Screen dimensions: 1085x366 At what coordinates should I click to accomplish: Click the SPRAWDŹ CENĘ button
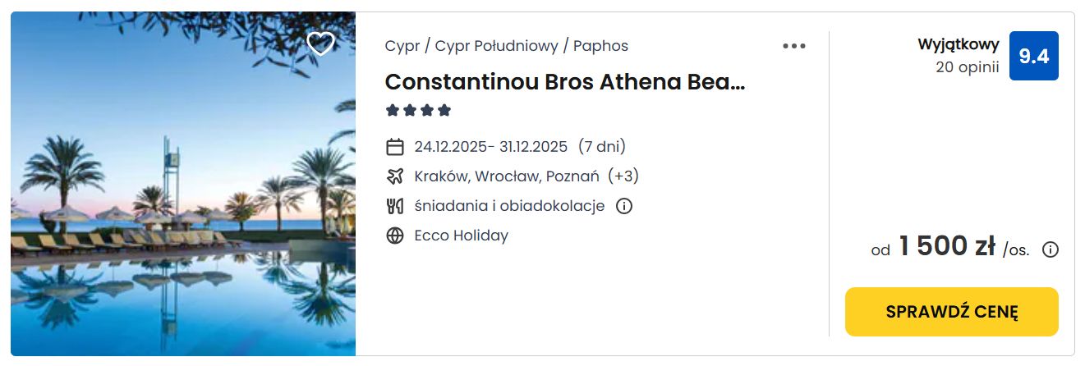coord(952,312)
